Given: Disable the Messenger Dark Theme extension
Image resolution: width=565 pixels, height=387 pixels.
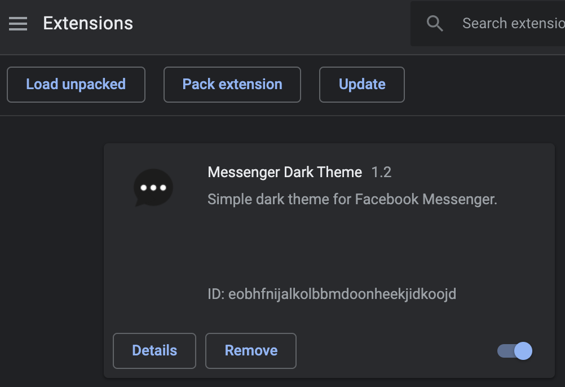Looking at the screenshot, I should pos(515,350).
